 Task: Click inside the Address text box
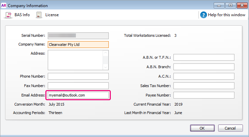coord(75,60)
